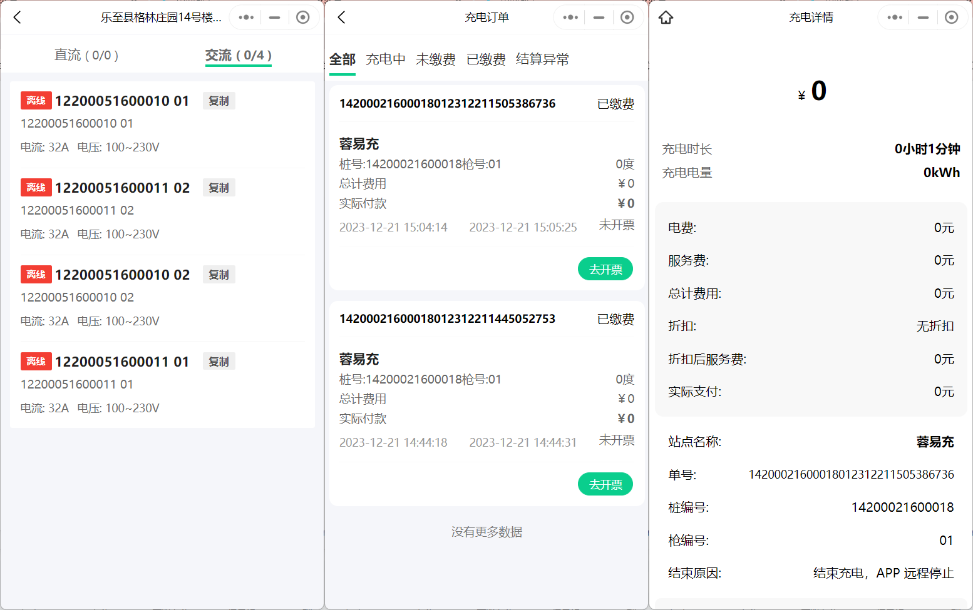973x610 pixels.
Task: Copy pile number 12200051600010 02 using 复制
Action: coord(219,274)
